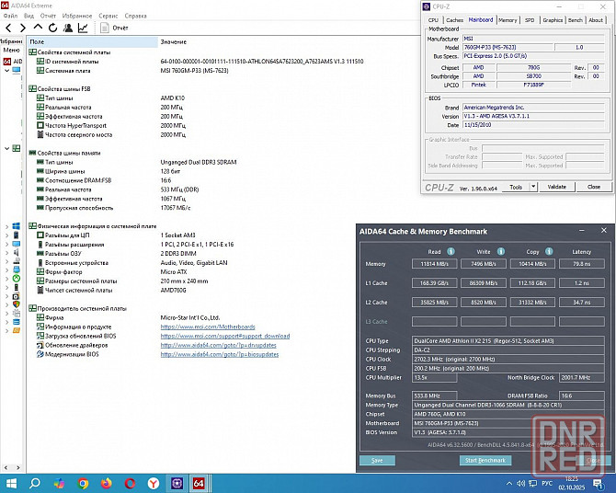Click the Validate button in CPU-Z

pyautogui.click(x=557, y=187)
